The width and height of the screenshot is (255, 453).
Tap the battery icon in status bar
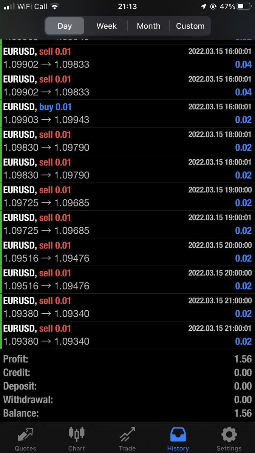coord(243,6)
